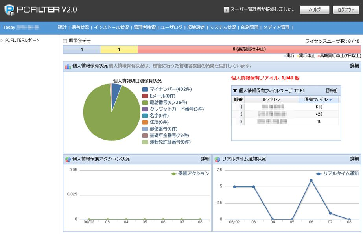
Task: Click the 個人情報項目別保有状況 chart title
Action: [x=137, y=81]
